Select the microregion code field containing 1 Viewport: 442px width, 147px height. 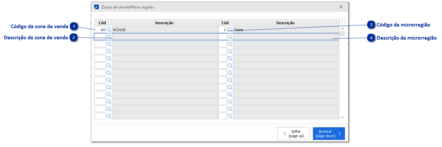pos(222,30)
